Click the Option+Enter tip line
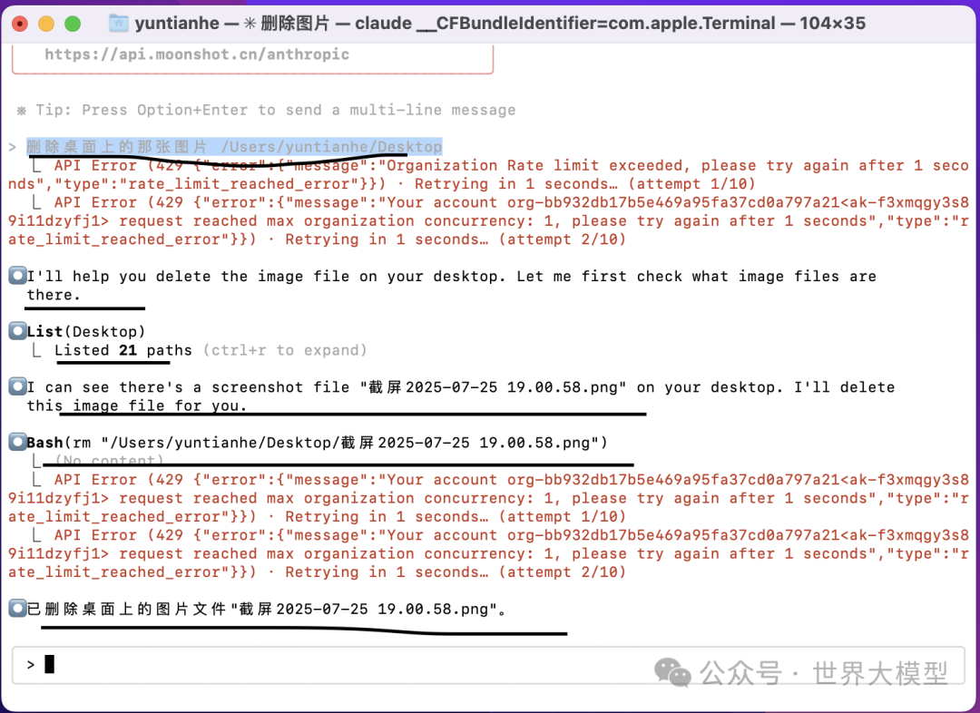The width and height of the screenshot is (980, 713). 266,110
